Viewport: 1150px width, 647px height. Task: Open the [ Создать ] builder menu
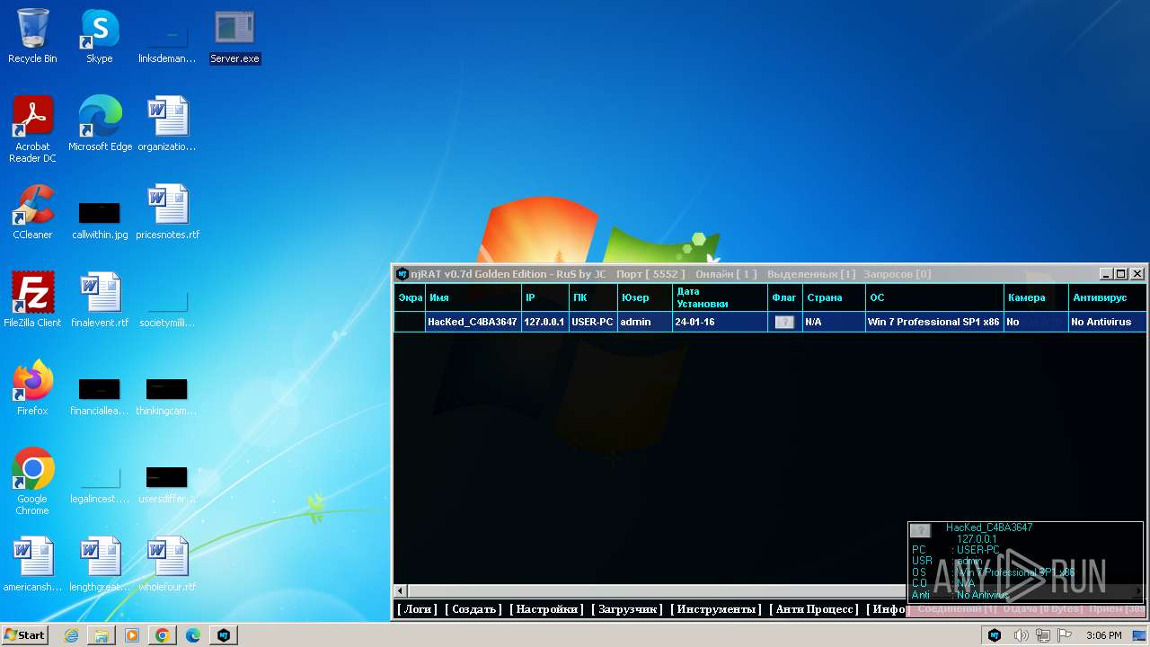coord(473,609)
